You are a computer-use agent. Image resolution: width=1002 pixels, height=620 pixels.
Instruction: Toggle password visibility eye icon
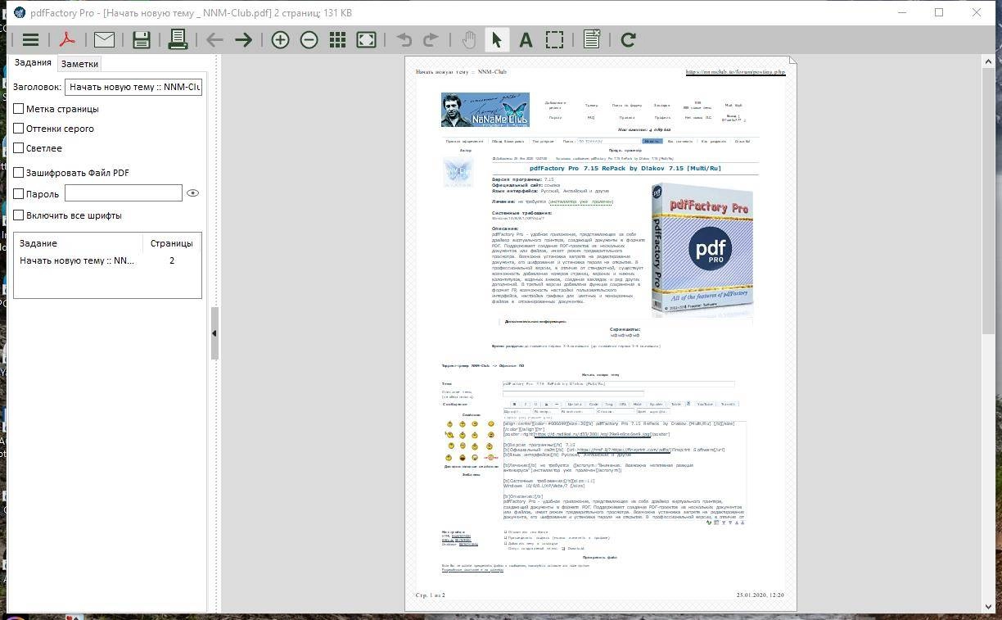pyautogui.click(x=192, y=193)
